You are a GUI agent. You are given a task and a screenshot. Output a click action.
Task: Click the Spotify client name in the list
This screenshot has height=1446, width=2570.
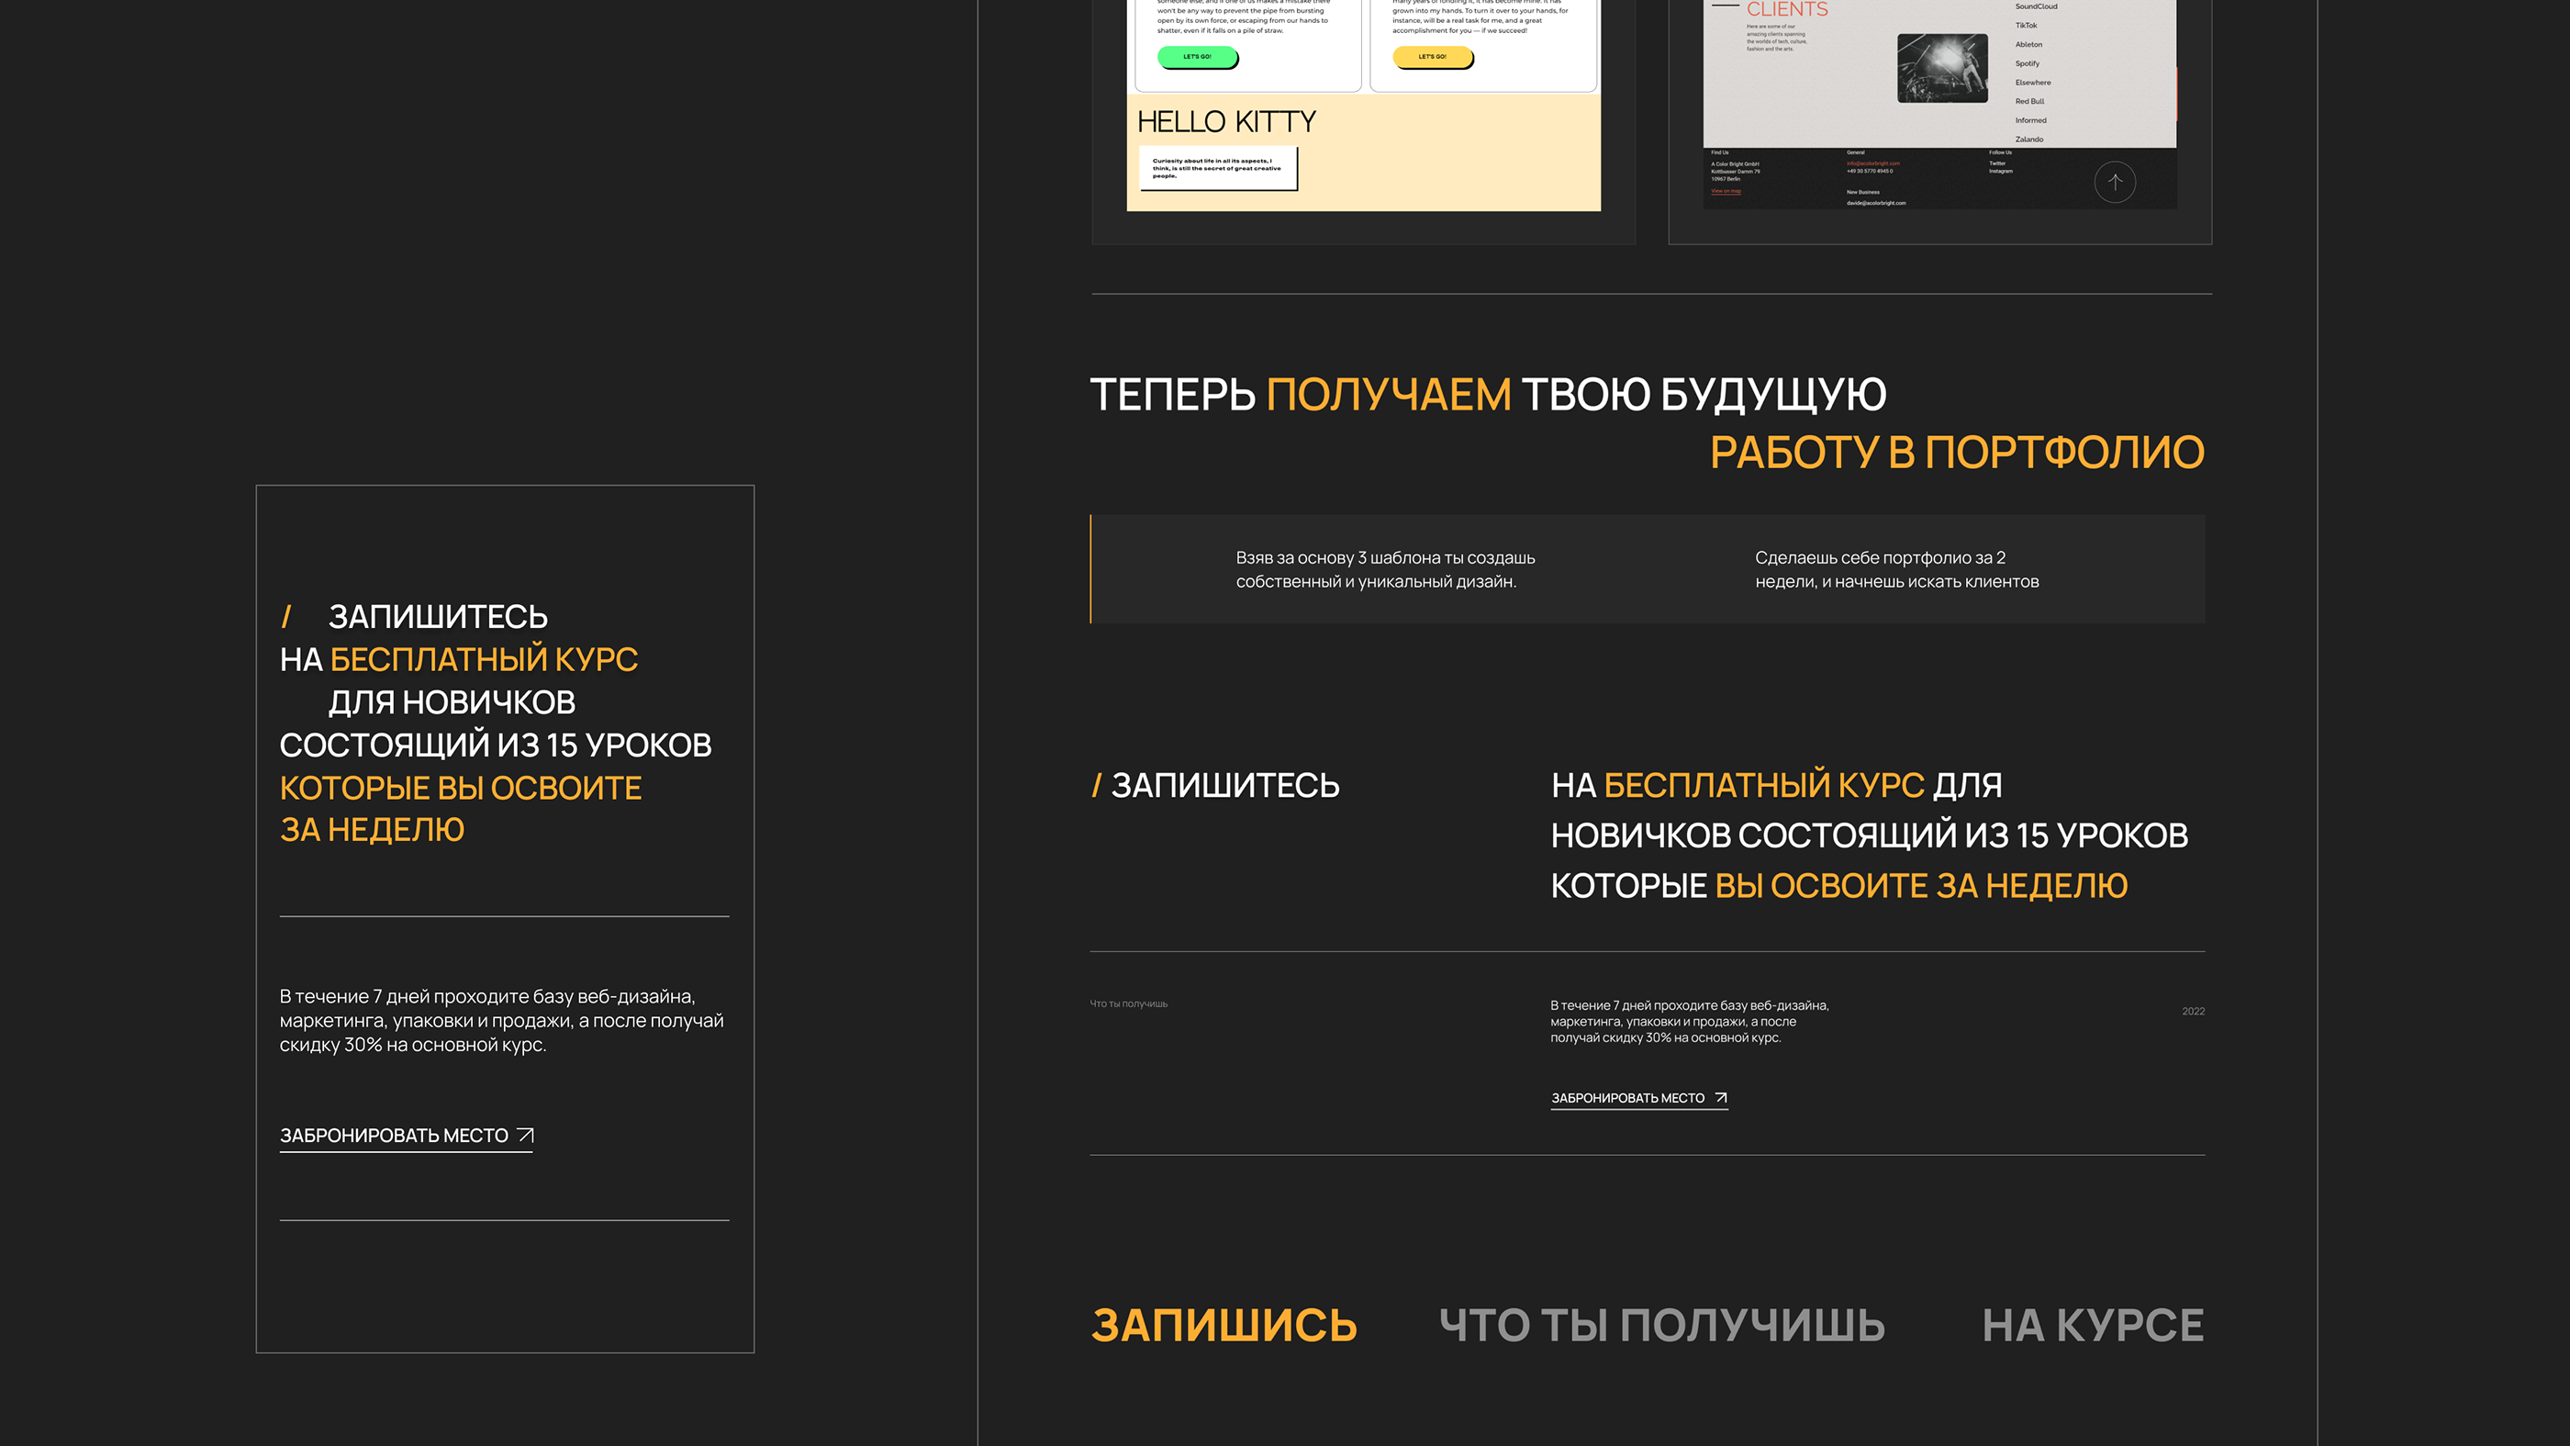click(x=2027, y=64)
